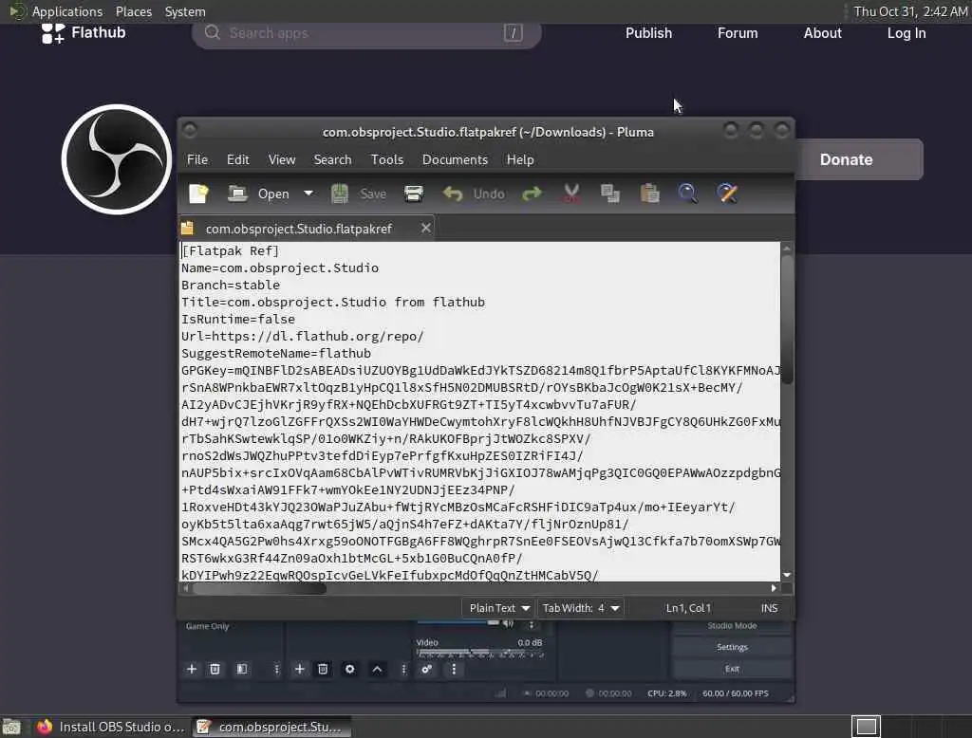This screenshot has width=972, height=738.
Task: Print the document using printer icon
Action: tap(414, 194)
